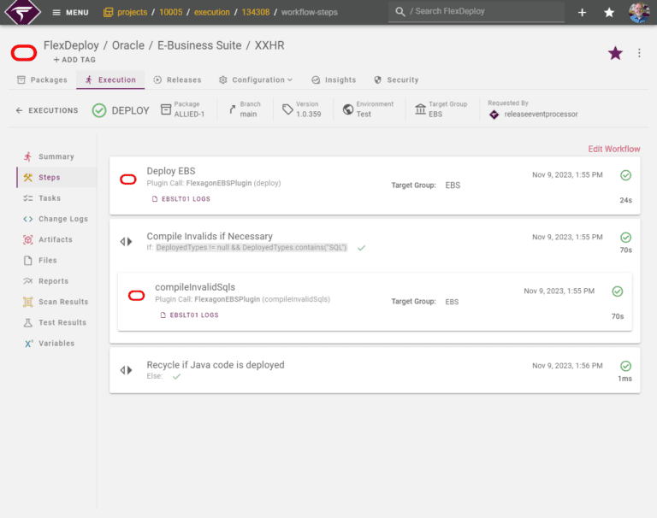Click ADD TAG button
The width and height of the screenshot is (657, 518).
[x=74, y=60]
